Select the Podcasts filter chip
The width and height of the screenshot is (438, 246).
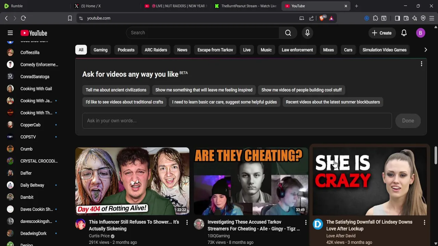point(126,50)
